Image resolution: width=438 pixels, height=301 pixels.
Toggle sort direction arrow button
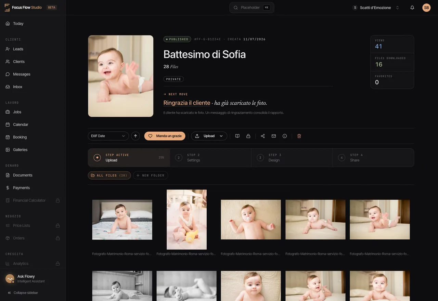[x=136, y=136]
